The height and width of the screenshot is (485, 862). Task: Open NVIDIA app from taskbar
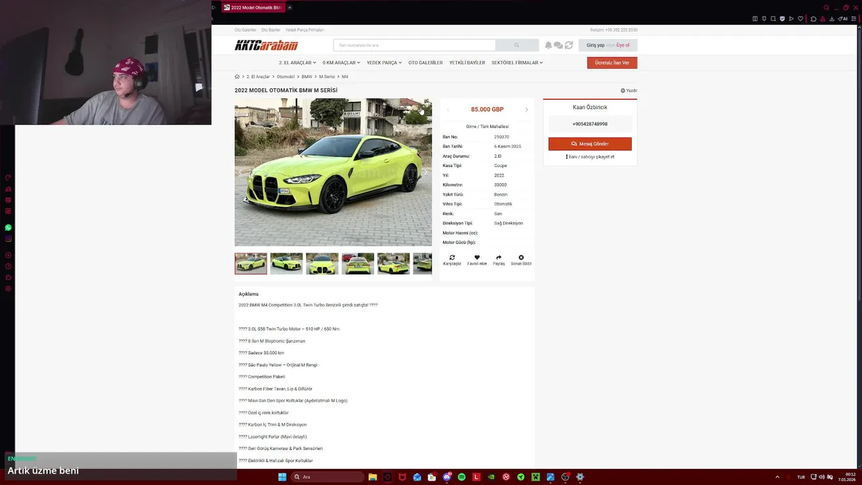point(491,477)
